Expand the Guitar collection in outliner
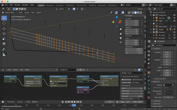Image resolution: width=177 pixels, height=110 pixels. click(151, 29)
